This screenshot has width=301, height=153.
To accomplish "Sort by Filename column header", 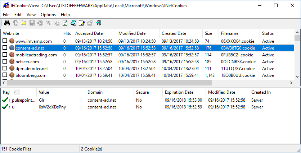I will pos(239,33).
